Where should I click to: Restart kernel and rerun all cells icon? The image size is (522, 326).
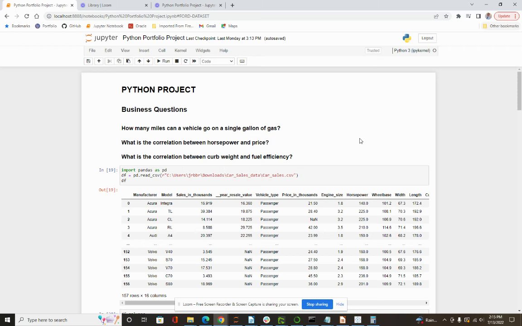click(194, 61)
